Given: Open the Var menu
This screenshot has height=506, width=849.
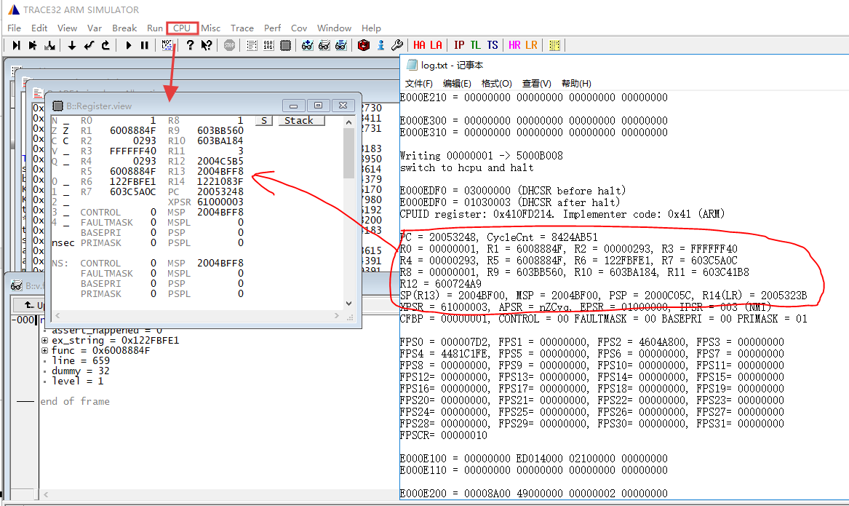Looking at the screenshot, I should click(95, 28).
